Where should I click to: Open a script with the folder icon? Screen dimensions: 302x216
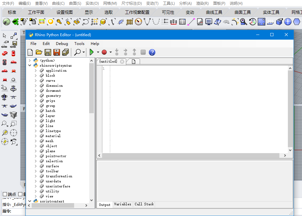pos(39,52)
